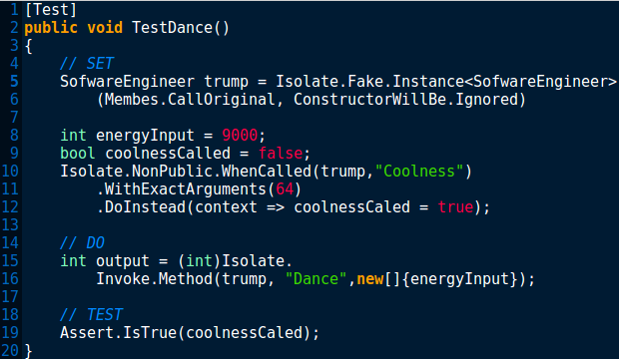Screen dimensions: 619x359
Task: Click the orange new keyword on line 16
Action: [370, 279]
